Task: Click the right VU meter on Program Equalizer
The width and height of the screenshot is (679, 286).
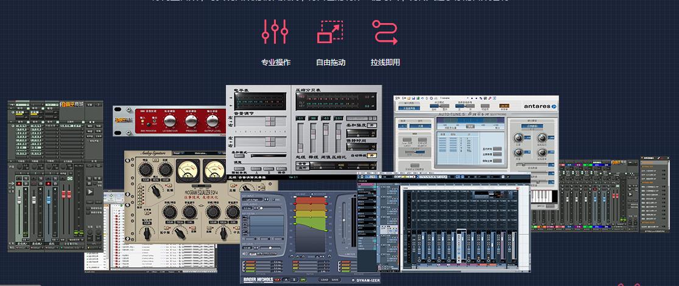Action: click(x=214, y=170)
